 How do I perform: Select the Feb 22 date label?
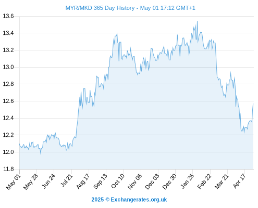[x=204, y=181]
